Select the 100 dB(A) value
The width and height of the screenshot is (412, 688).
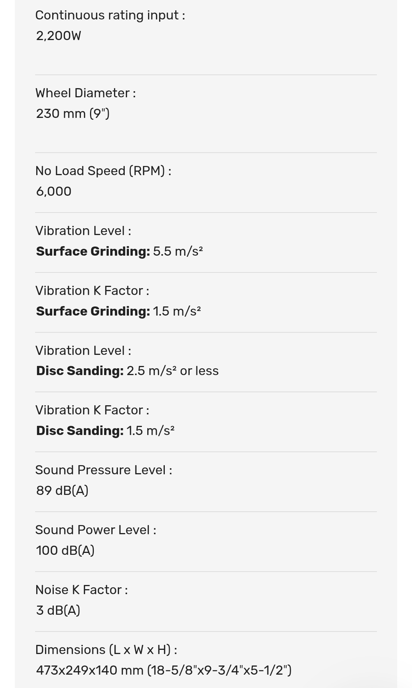click(65, 551)
